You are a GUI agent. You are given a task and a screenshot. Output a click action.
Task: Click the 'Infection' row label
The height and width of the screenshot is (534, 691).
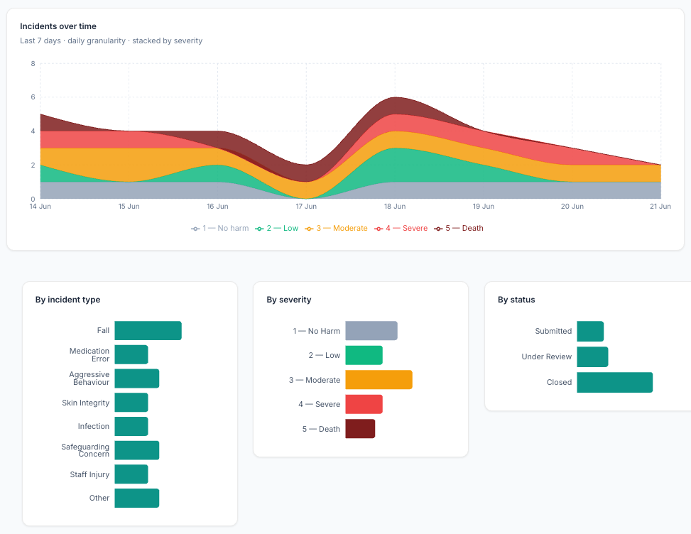94,426
